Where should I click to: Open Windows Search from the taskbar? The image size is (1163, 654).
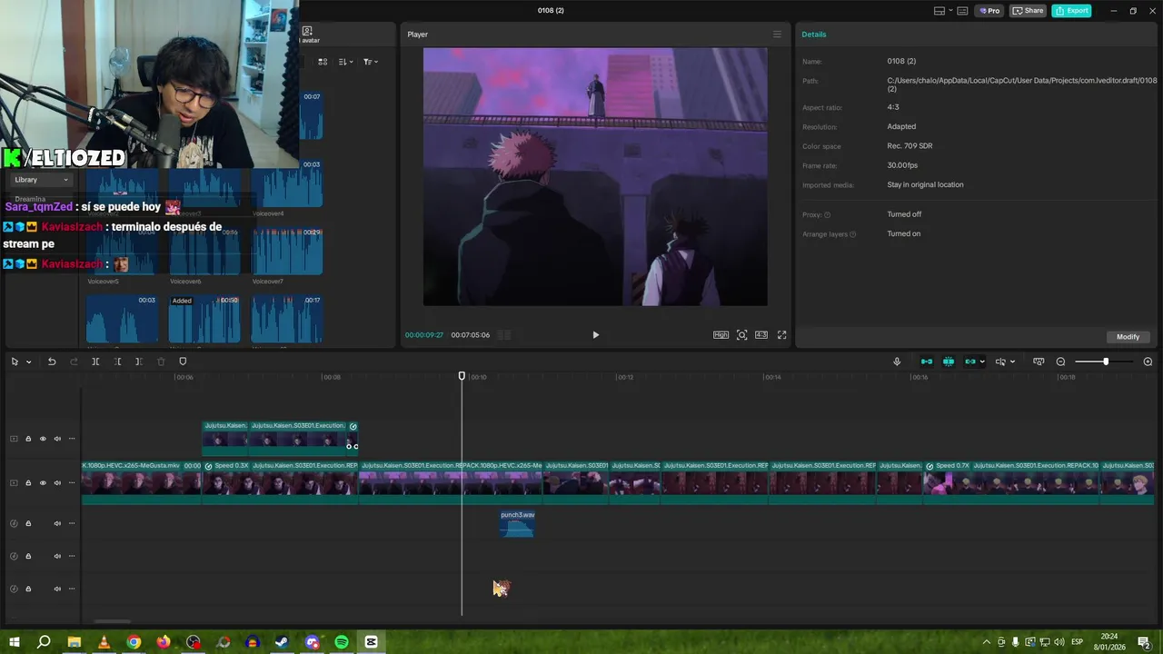click(44, 642)
